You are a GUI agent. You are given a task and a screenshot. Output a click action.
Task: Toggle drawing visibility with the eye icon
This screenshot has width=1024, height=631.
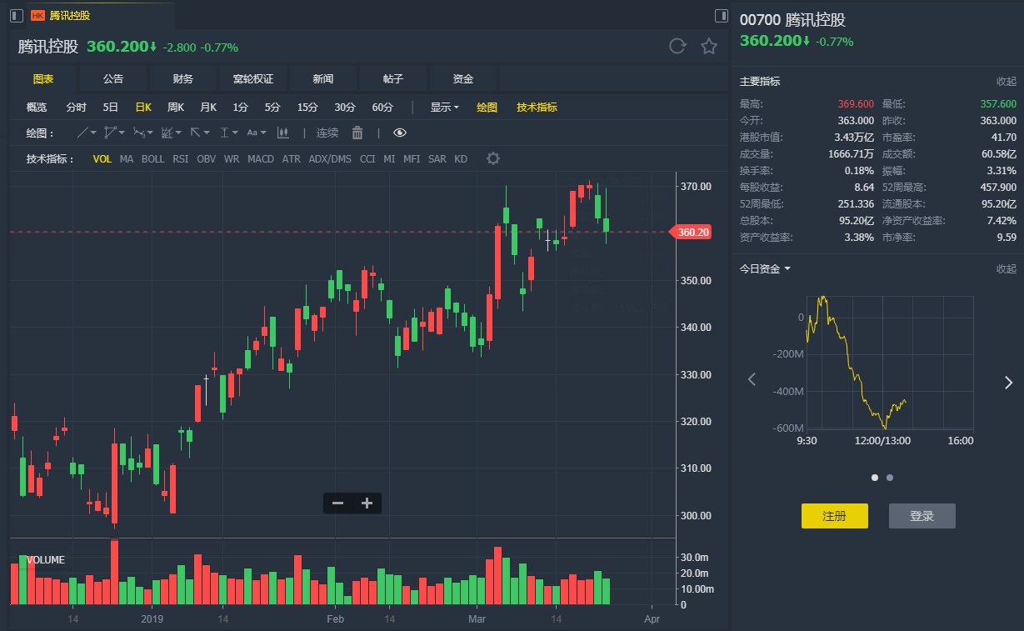point(400,133)
